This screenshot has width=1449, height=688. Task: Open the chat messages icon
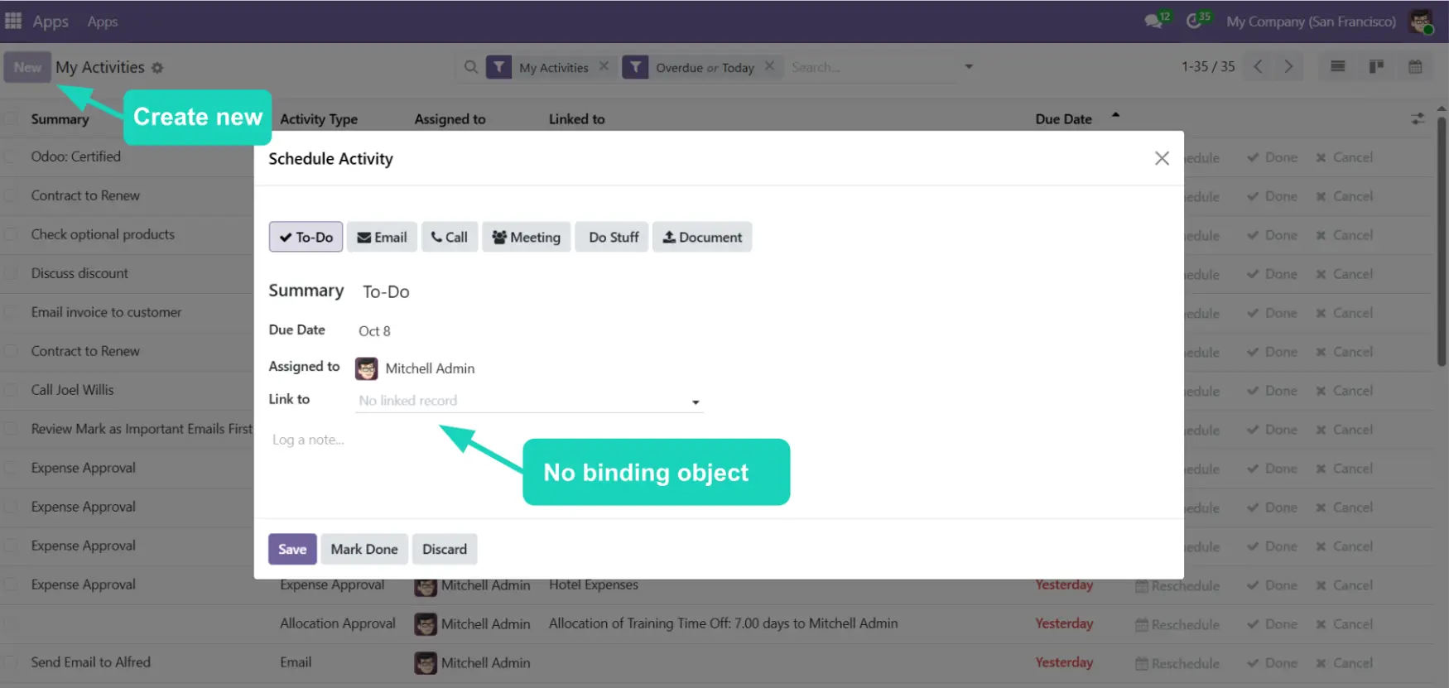coord(1153,22)
